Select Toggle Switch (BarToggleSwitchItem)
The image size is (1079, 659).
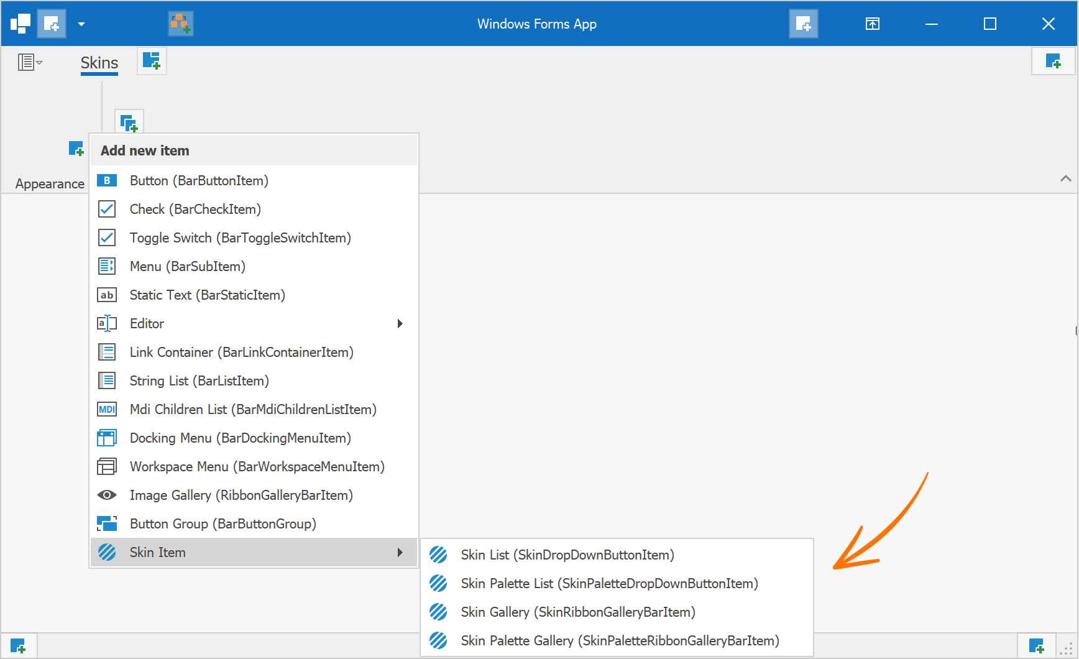[240, 237]
